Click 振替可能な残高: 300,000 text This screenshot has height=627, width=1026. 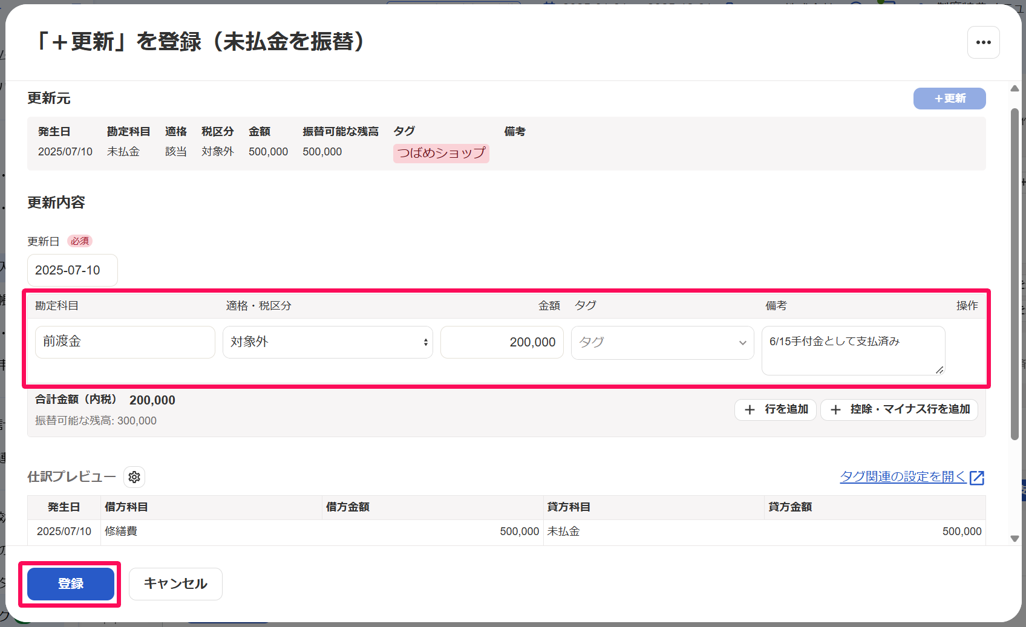pos(96,421)
